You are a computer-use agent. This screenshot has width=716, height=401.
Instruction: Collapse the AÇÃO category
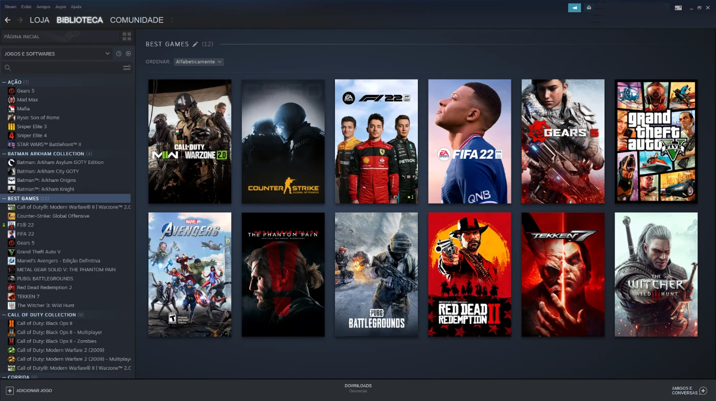[4, 82]
